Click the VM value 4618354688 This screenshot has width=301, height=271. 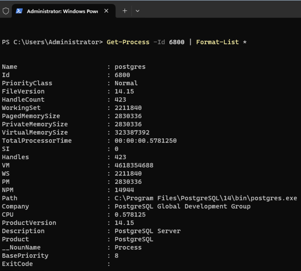point(134,165)
